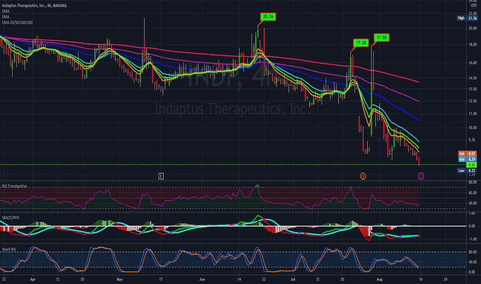Click the Apr label on the time axis
The width and height of the screenshot is (481, 284).
tap(33, 279)
